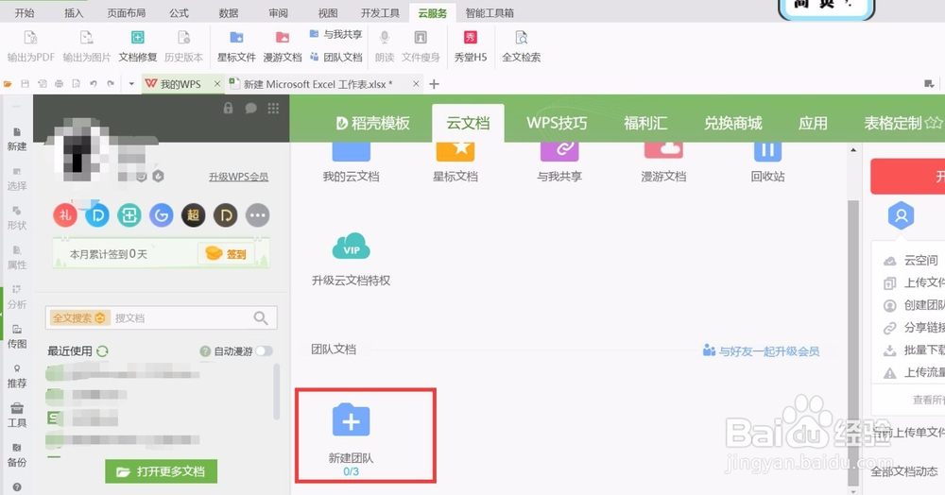Open the 智能工具箱 ribbon tab
The height and width of the screenshot is (495, 945).
(490, 12)
